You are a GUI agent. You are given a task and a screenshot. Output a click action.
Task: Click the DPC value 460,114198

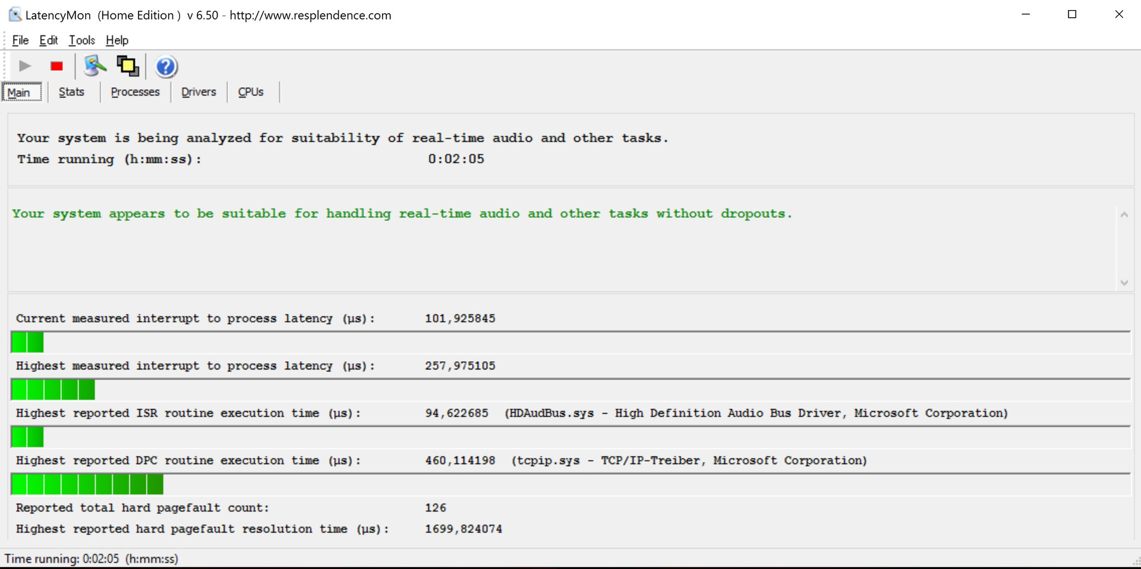pyautogui.click(x=460, y=461)
